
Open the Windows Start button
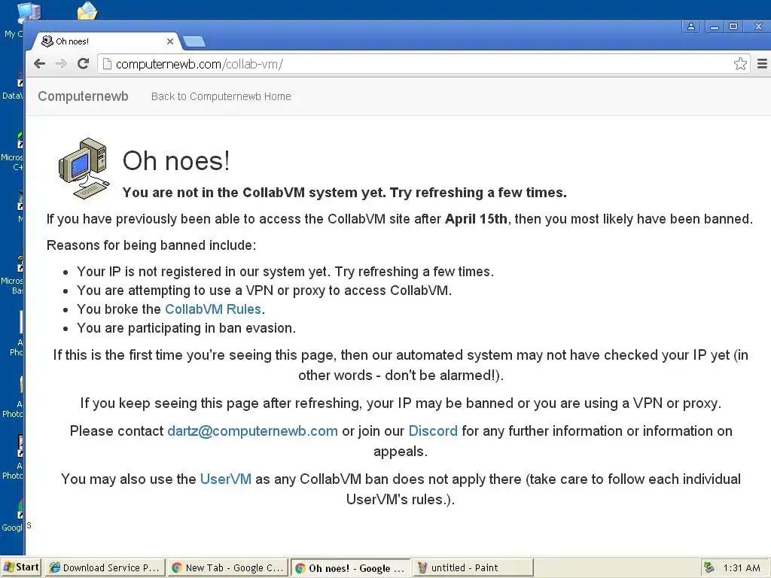(x=21, y=567)
